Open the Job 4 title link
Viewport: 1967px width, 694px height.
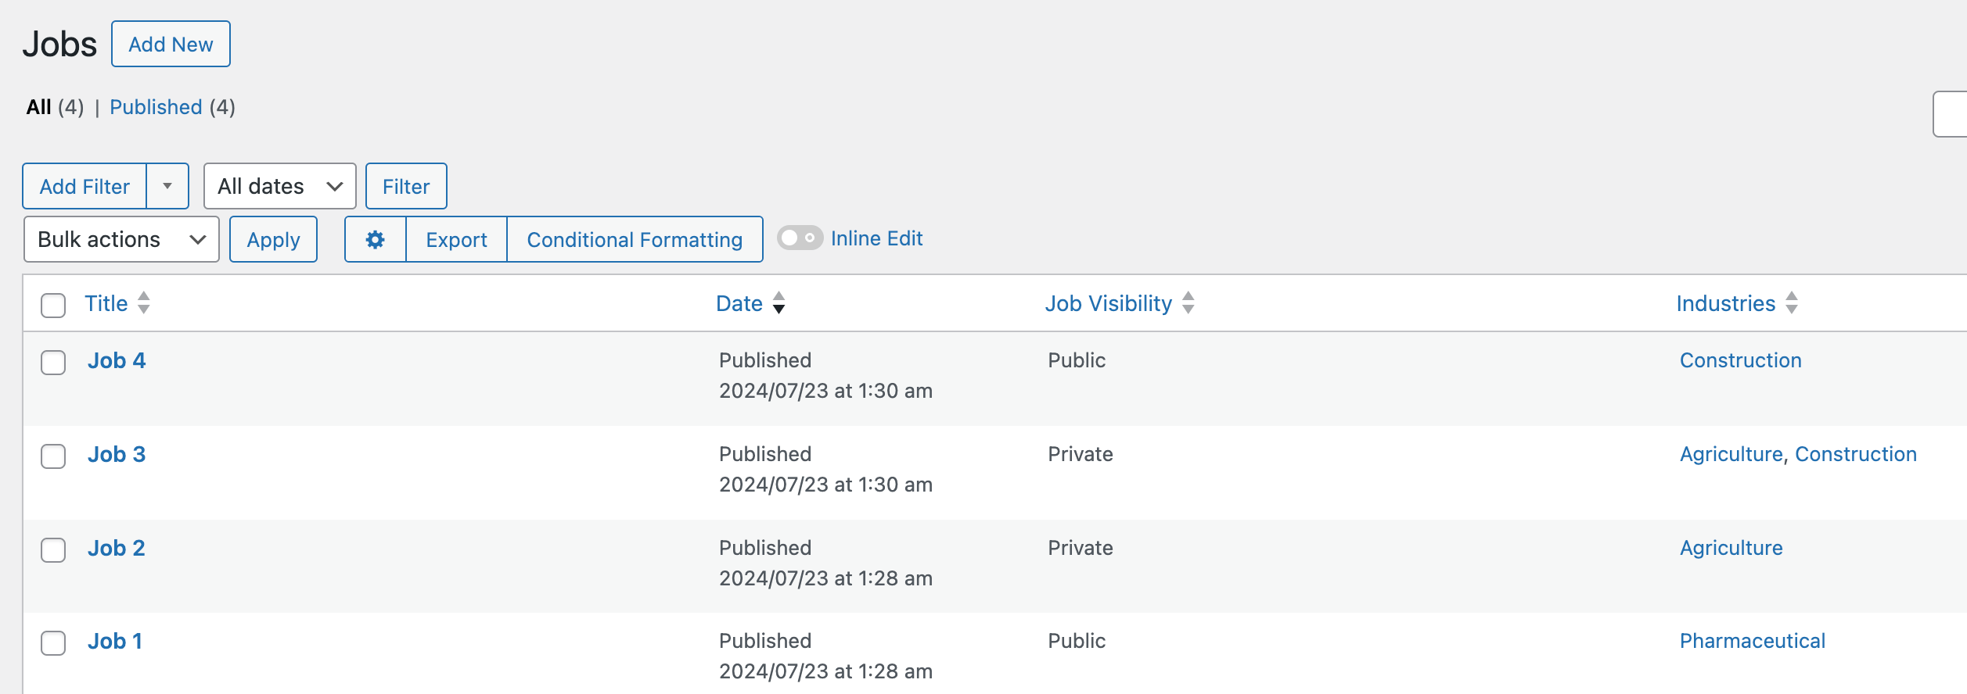[x=117, y=360]
